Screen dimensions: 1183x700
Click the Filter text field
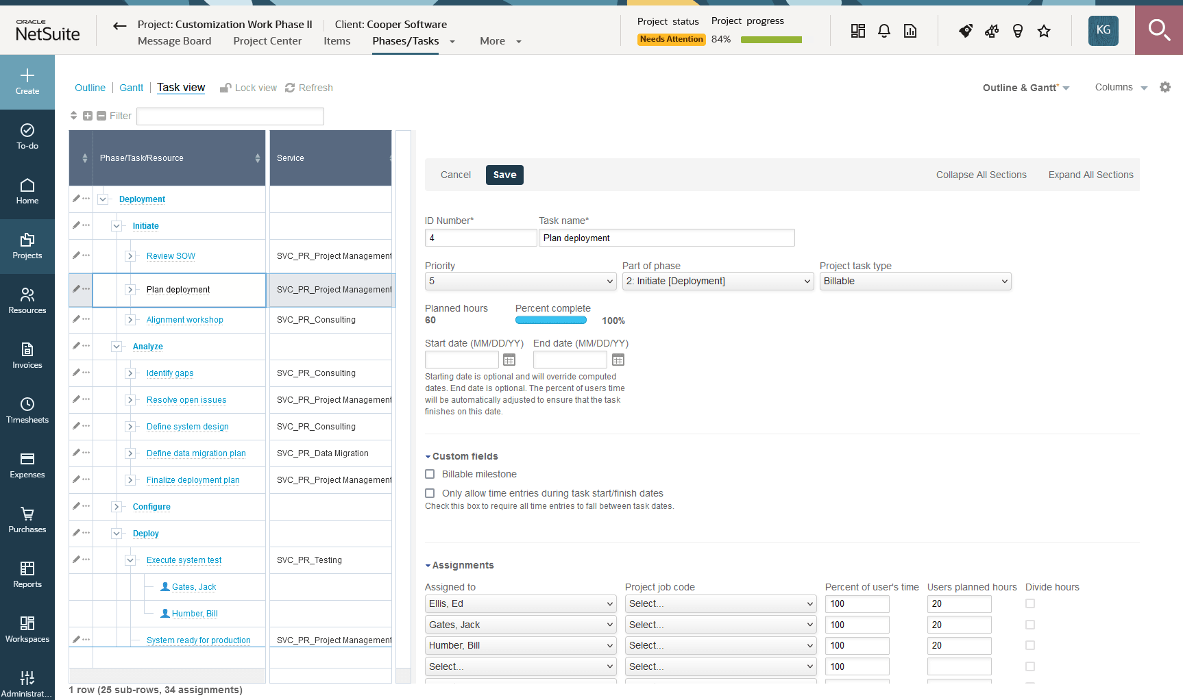(230, 116)
